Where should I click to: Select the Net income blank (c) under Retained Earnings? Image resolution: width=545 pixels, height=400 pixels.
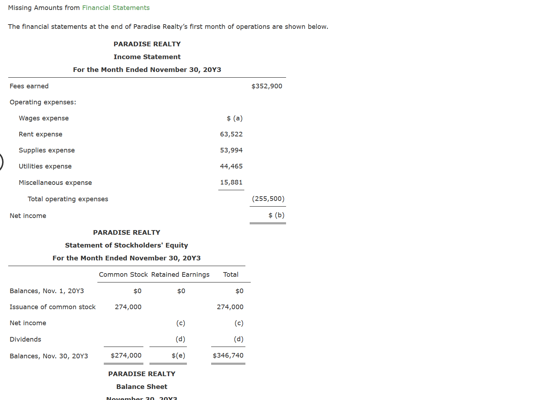180,323
